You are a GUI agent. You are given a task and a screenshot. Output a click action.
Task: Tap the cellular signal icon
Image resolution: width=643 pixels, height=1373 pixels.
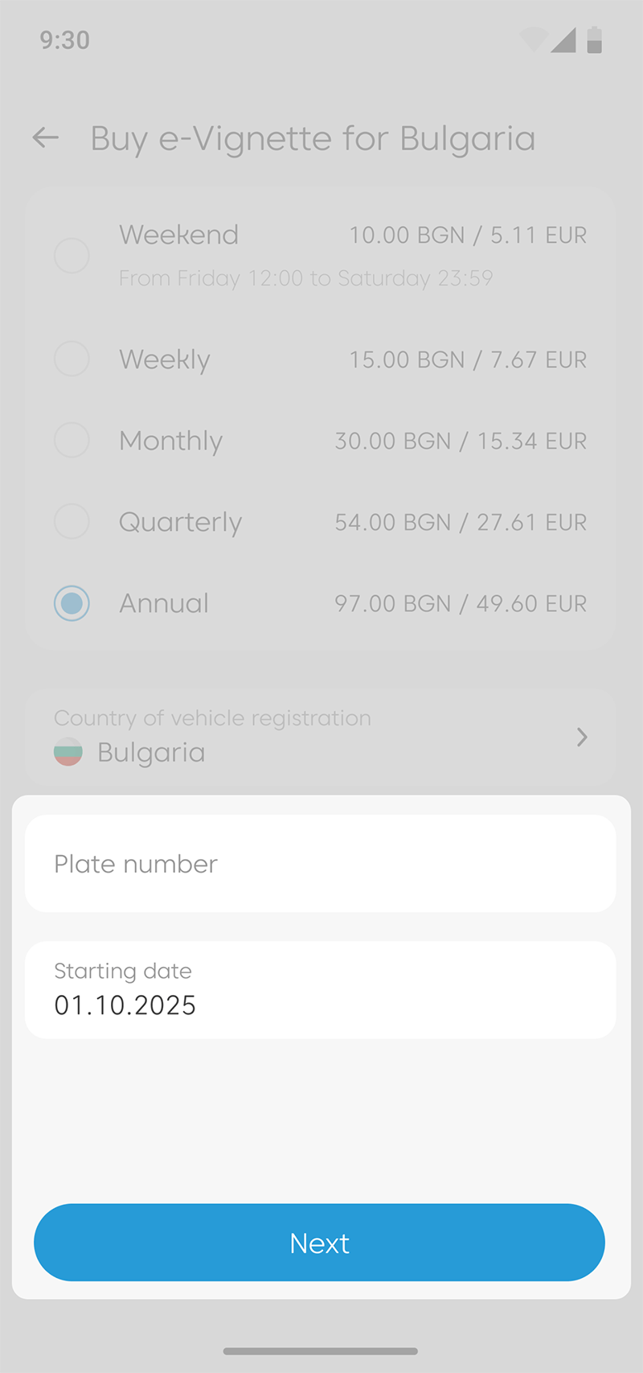pos(563,39)
